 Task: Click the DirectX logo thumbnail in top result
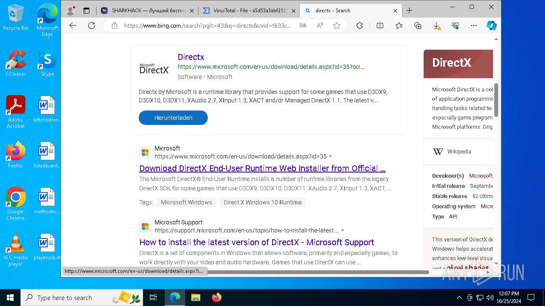click(154, 68)
